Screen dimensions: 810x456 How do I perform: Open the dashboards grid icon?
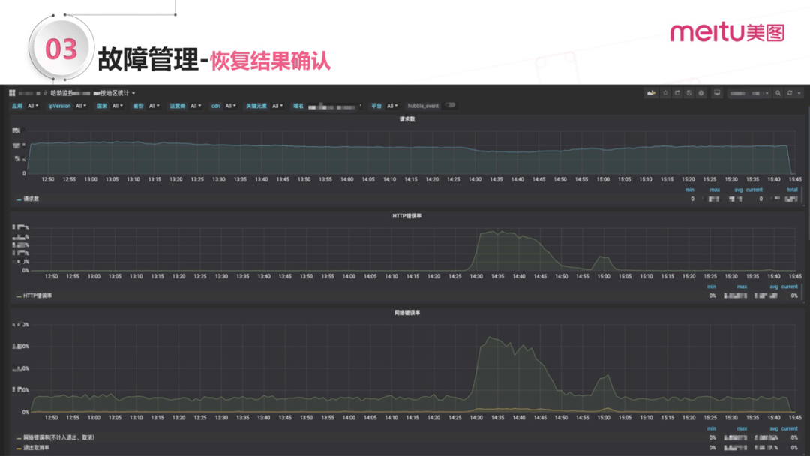click(12, 93)
